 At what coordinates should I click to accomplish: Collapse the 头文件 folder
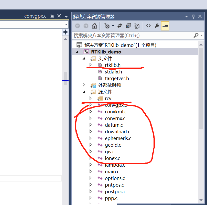pos(84,58)
